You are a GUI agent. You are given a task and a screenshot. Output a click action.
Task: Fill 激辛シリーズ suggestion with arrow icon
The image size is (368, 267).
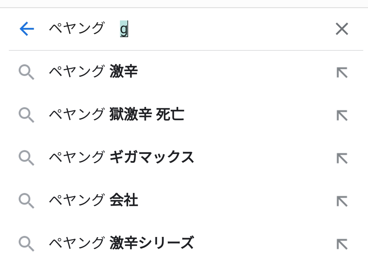coord(342,244)
